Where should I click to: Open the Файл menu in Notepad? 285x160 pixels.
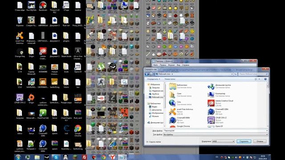(155, 65)
